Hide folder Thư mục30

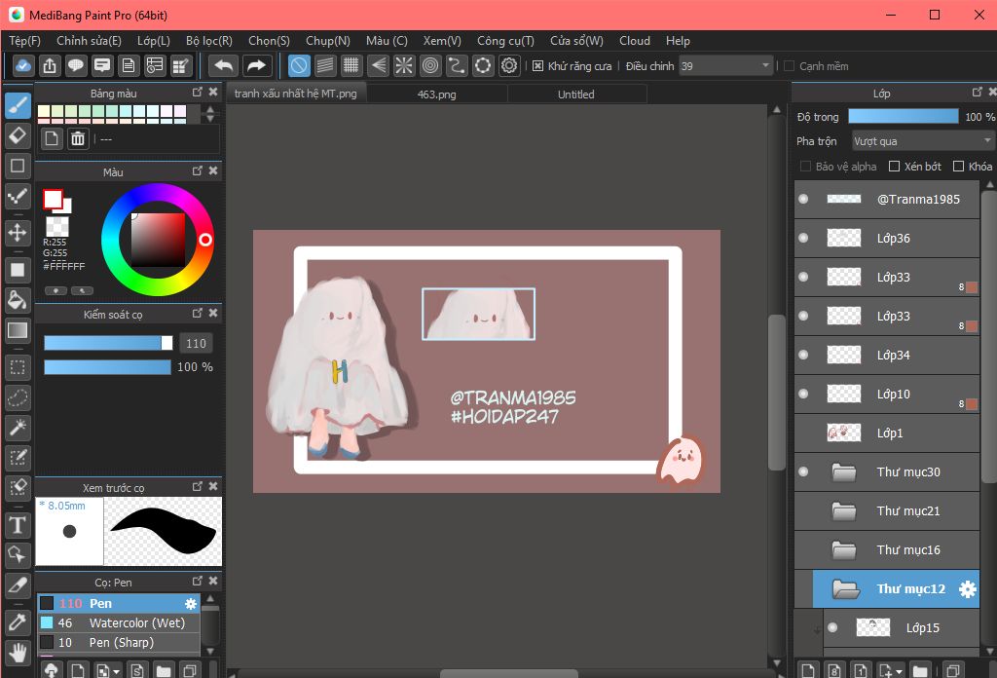click(803, 471)
